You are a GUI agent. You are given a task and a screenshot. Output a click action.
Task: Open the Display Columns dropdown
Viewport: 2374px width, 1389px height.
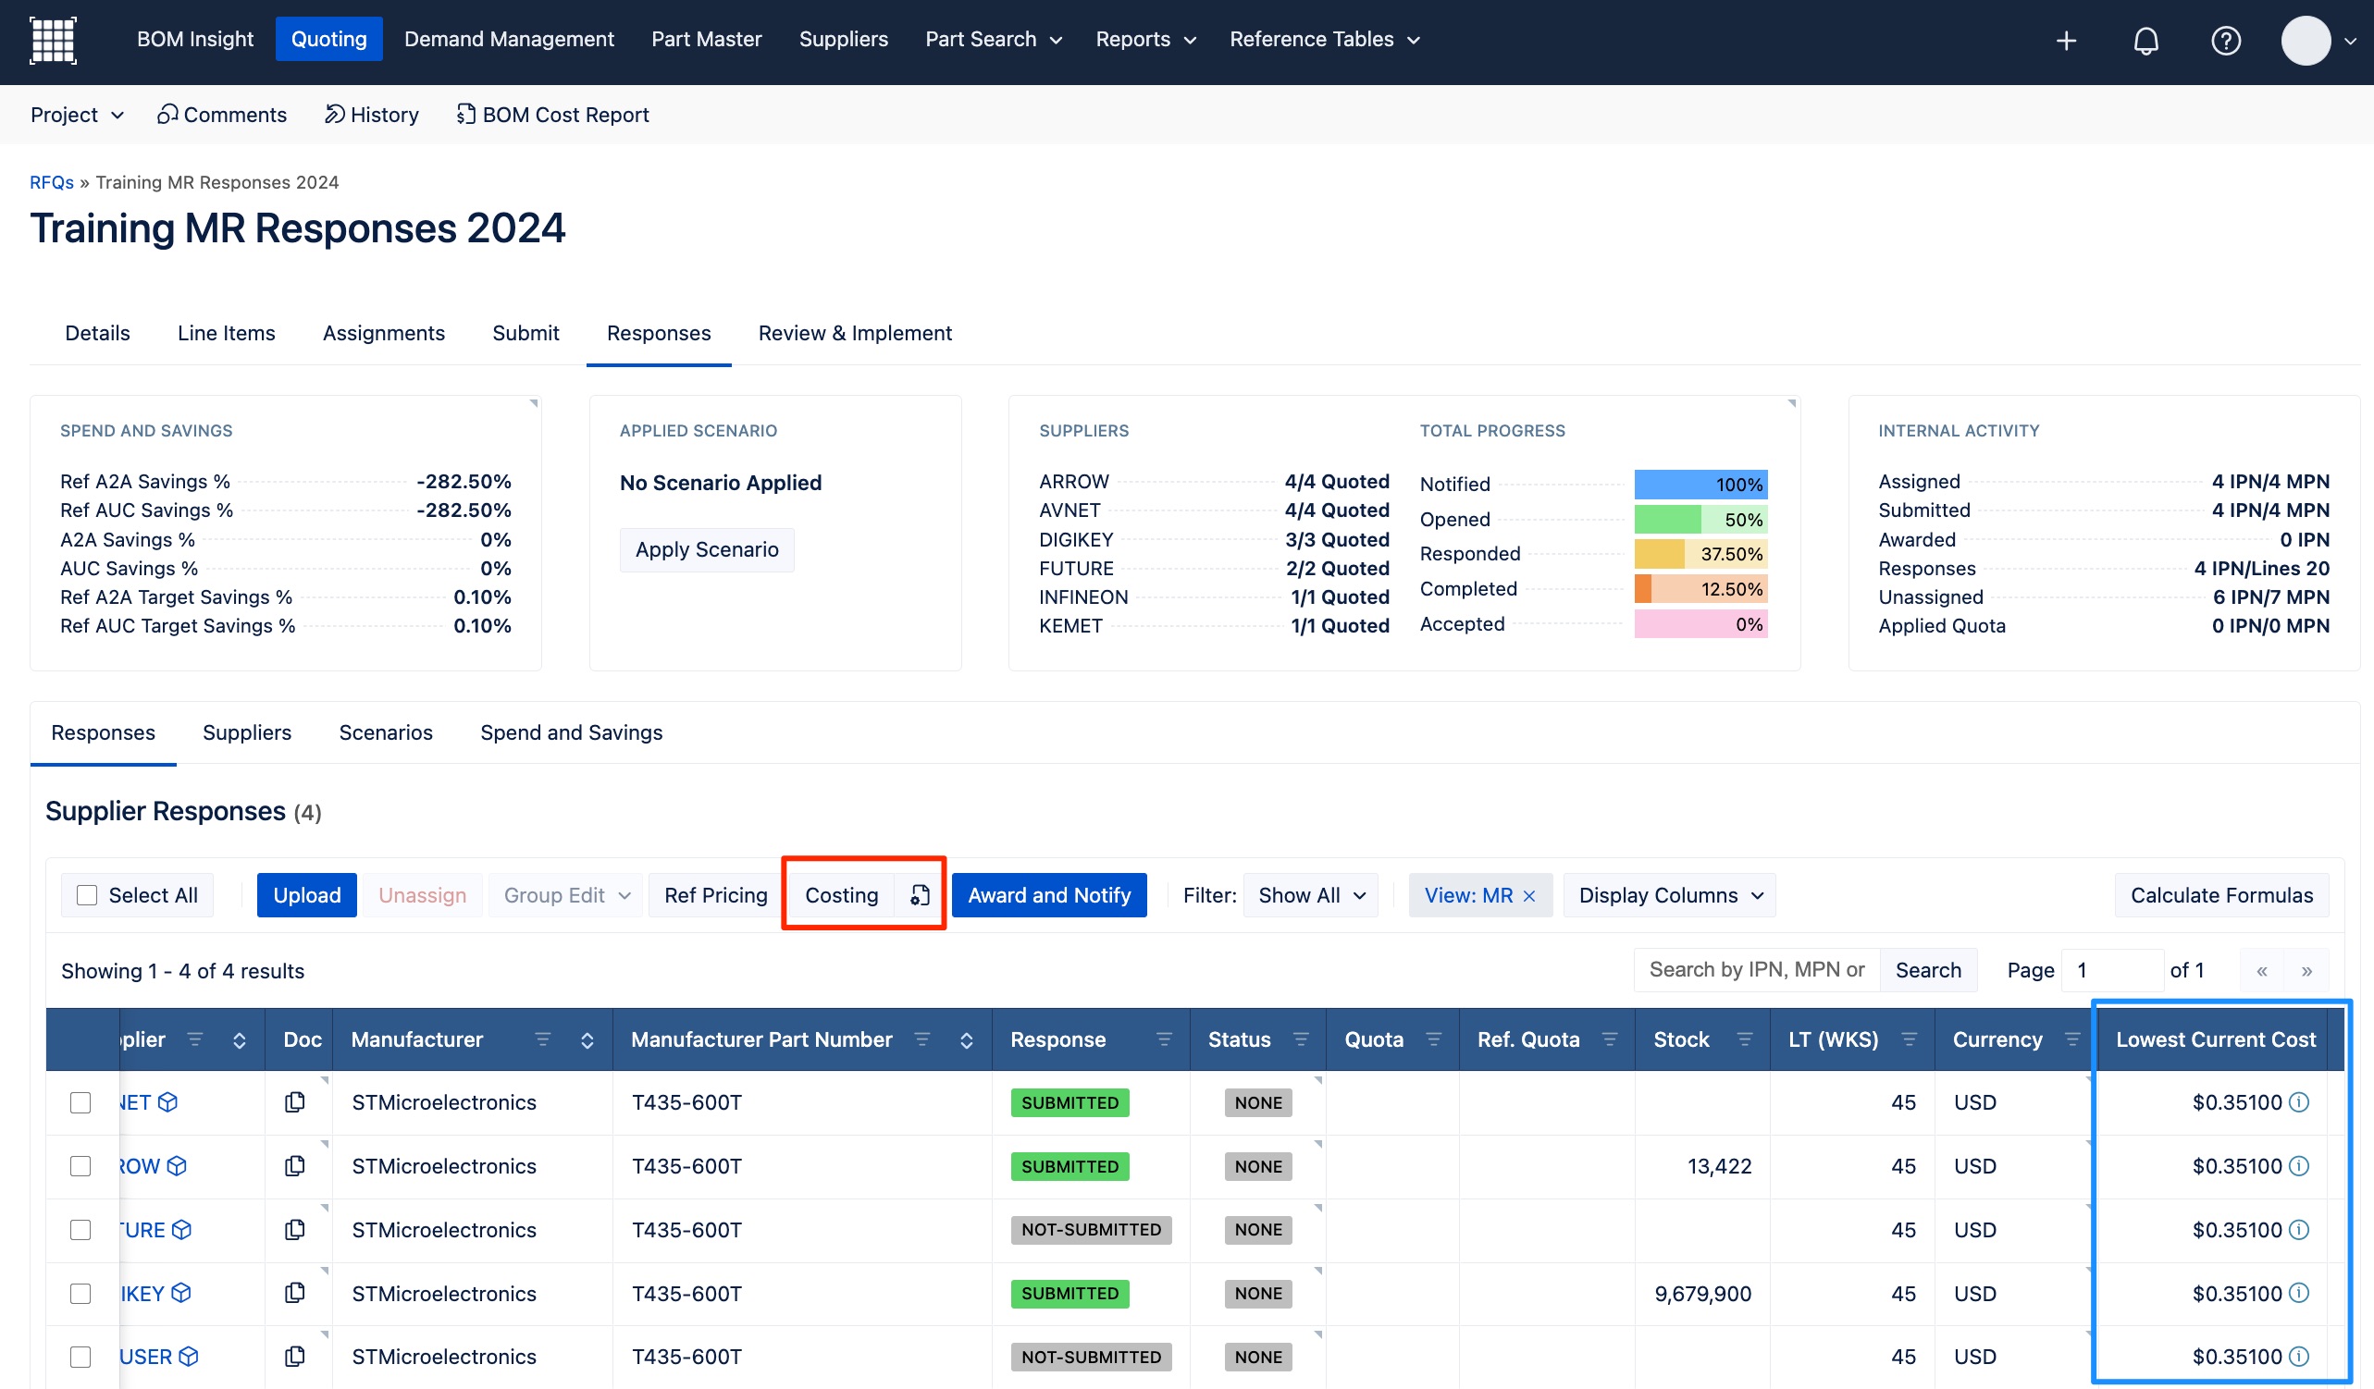[1669, 894]
